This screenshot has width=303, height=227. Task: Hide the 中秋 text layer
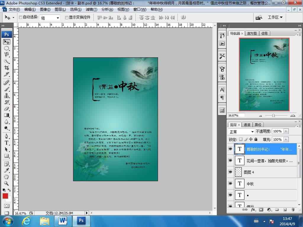[230, 184]
